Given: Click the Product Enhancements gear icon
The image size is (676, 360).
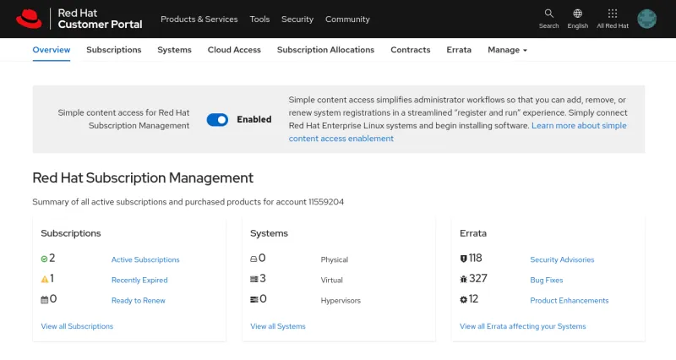Looking at the screenshot, I should pyautogui.click(x=463, y=300).
